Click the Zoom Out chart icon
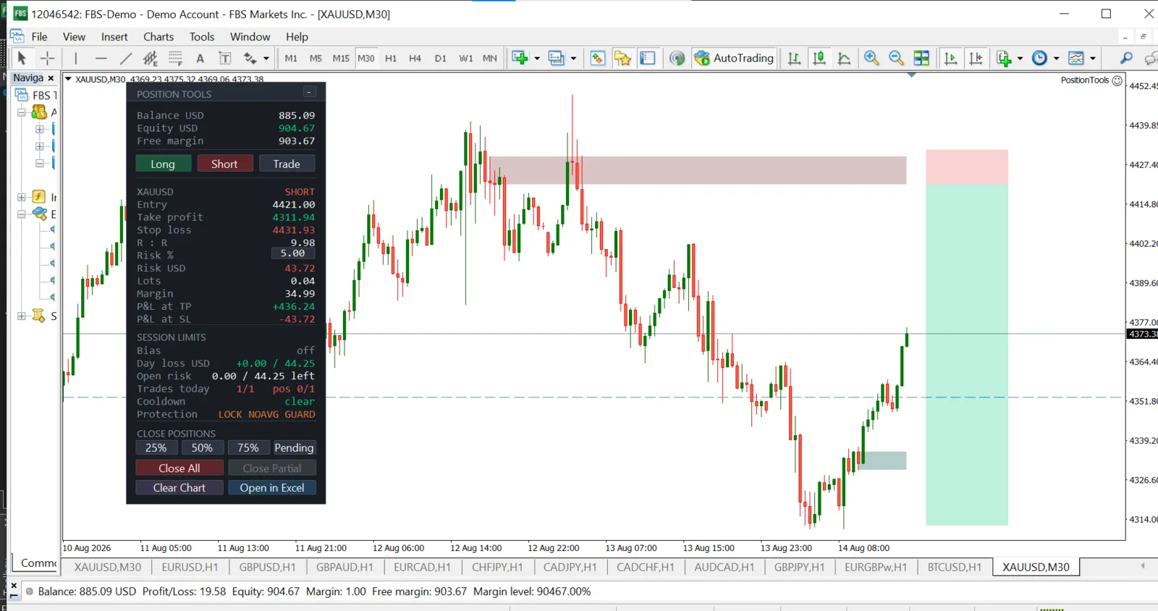Image resolution: width=1158 pixels, height=611 pixels. click(x=896, y=58)
